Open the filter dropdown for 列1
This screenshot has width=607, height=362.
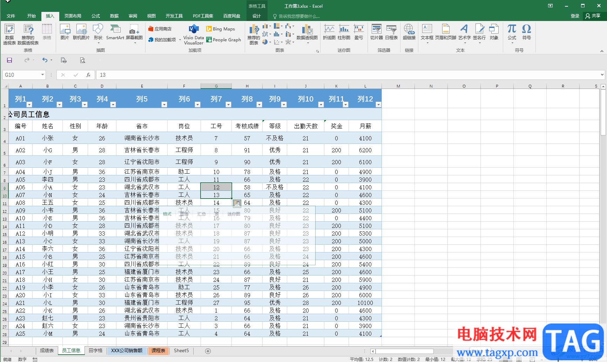(x=29, y=104)
